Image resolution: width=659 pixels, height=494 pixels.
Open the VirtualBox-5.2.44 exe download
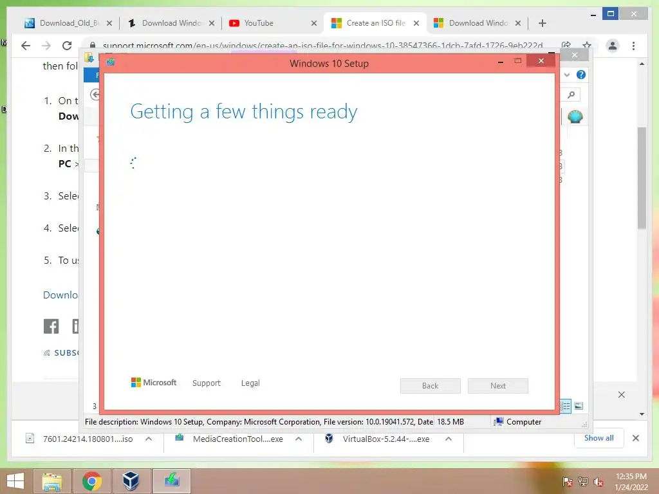coord(378,439)
